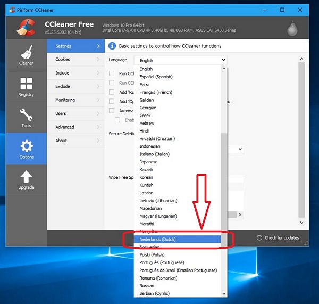Screen dimensions: 319x304
Task: Click the title bar CCleaner app icon
Action: (12, 10)
